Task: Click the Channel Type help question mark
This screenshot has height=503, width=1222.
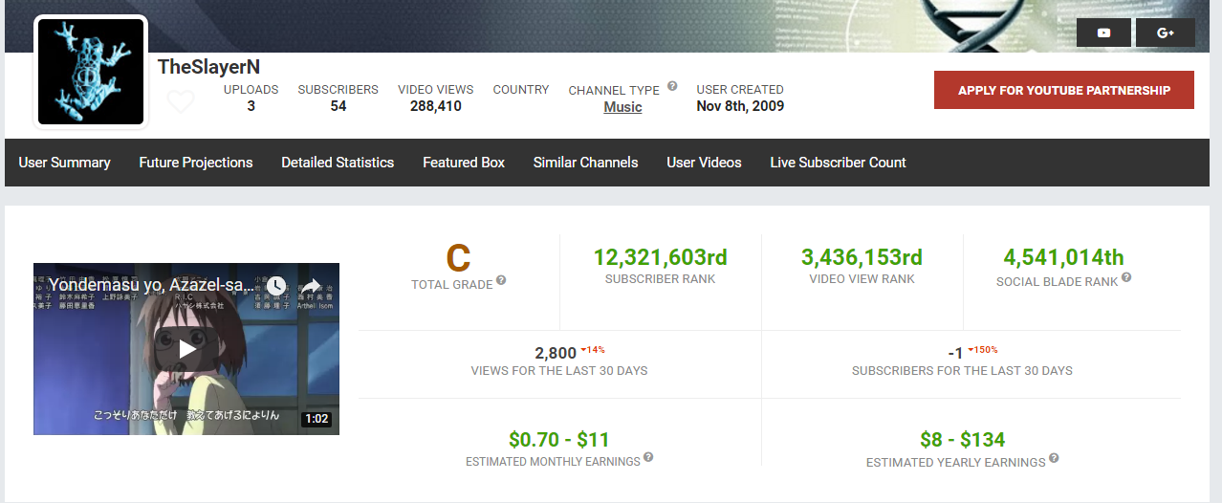Action: (672, 86)
